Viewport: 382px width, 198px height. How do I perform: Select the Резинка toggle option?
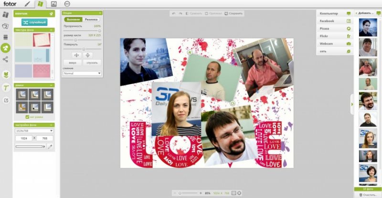[91, 19]
